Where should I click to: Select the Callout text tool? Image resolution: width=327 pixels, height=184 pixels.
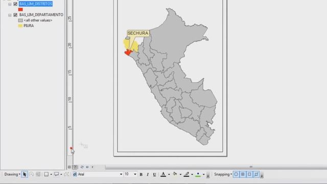pyautogui.click(x=57, y=174)
